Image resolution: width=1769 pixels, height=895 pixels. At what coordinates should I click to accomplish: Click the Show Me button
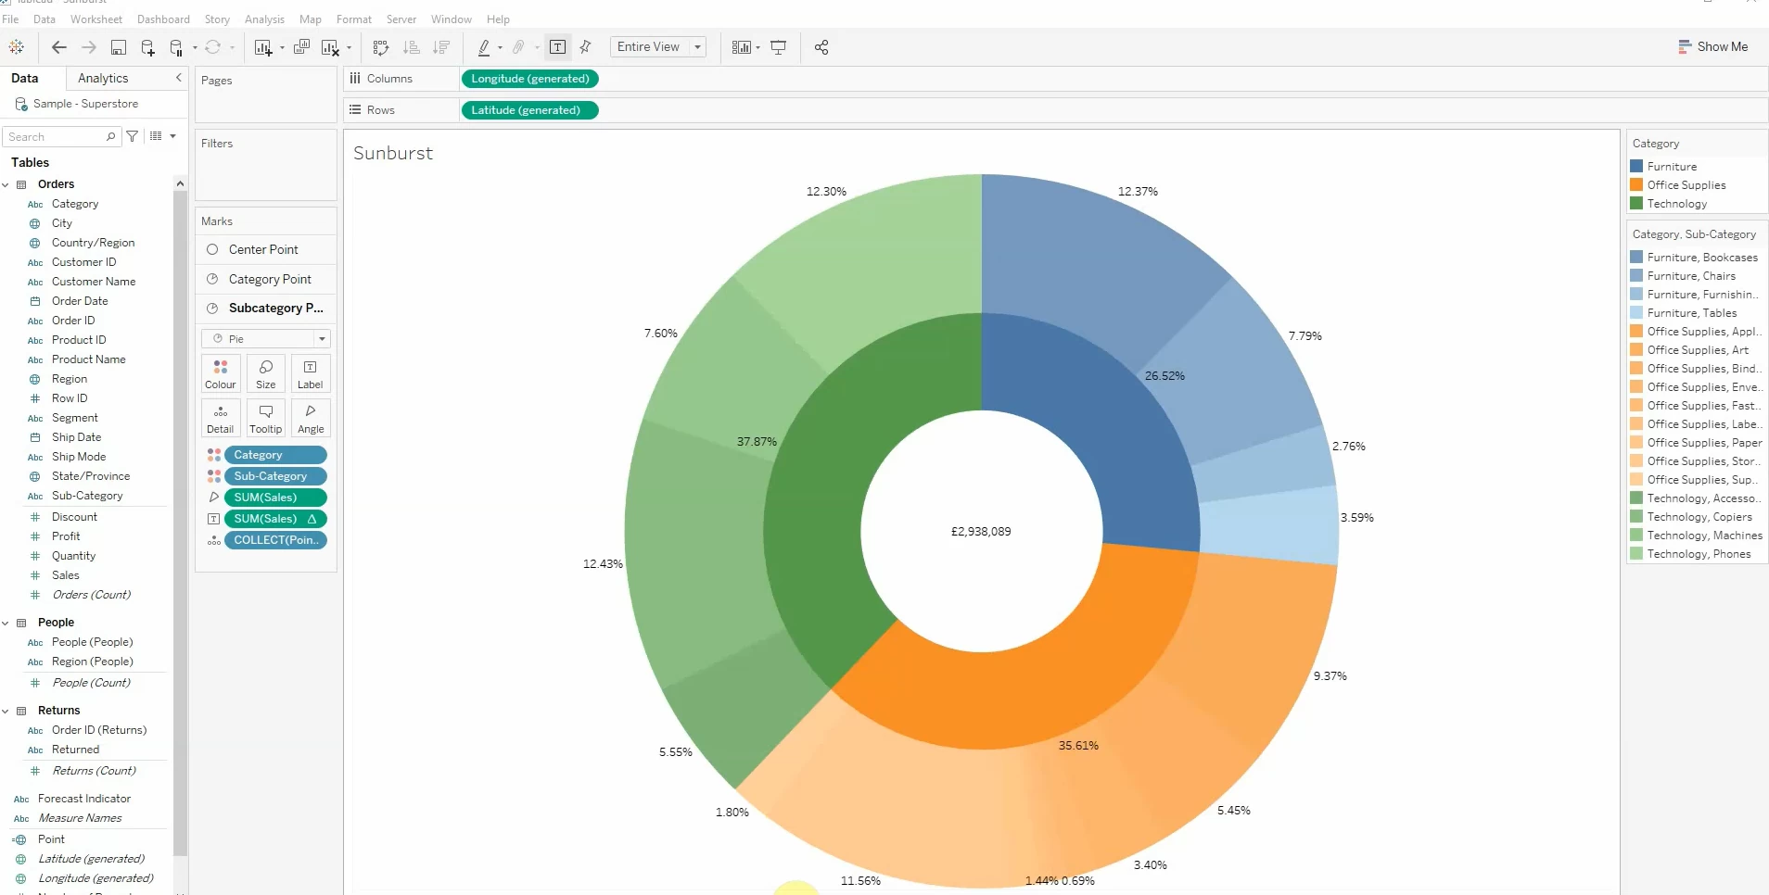tap(1711, 46)
